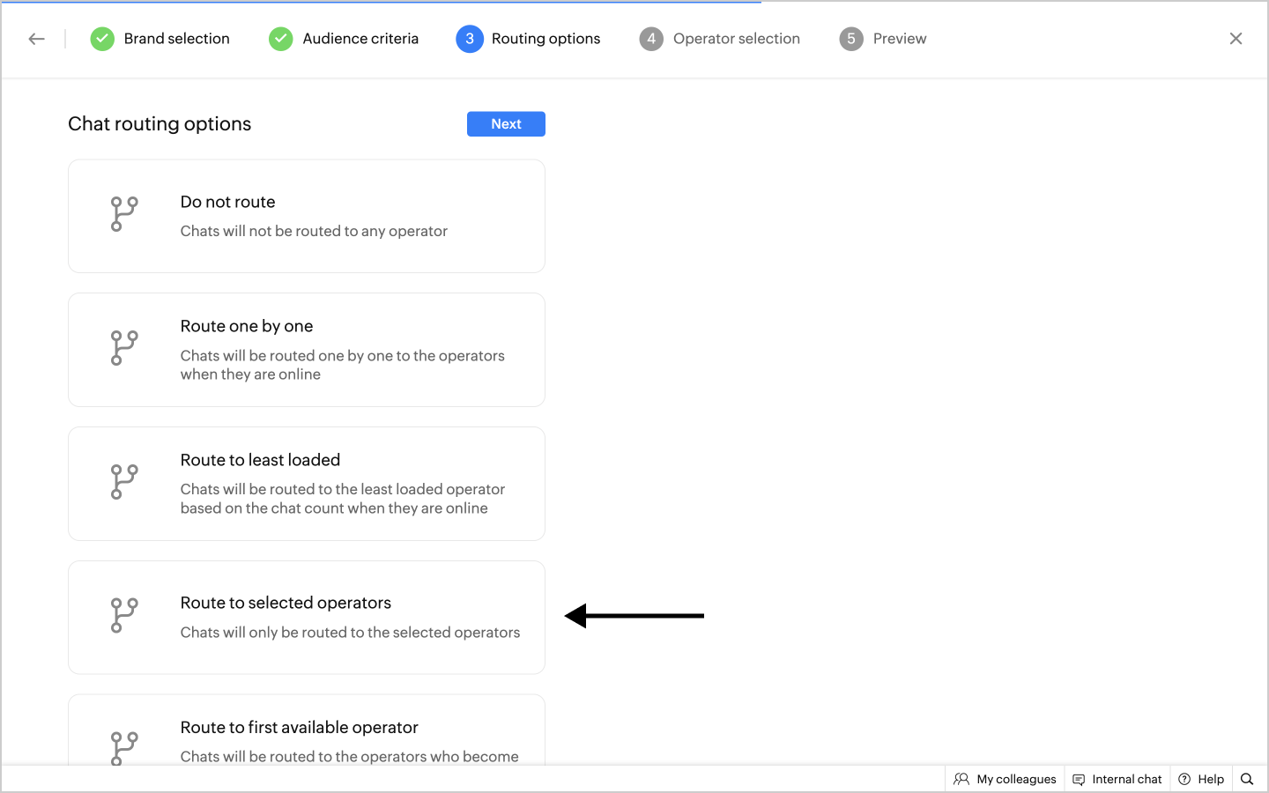Select the Routing options step
This screenshot has height=793, width=1269.
pyautogui.click(x=528, y=39)
